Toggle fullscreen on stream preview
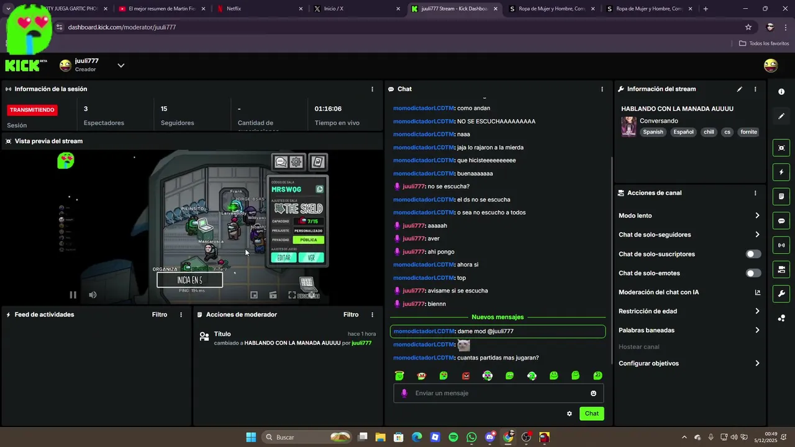Screen dimensions: 795x447 292,295
